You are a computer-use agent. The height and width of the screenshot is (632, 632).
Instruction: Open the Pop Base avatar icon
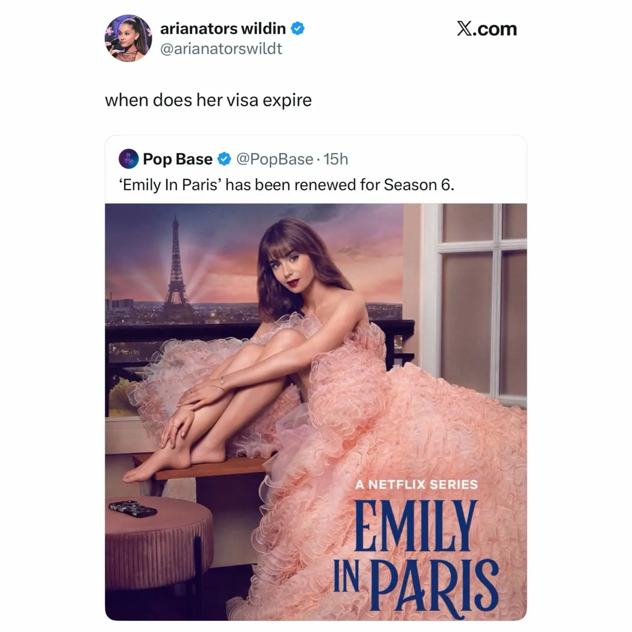pos(129,159)
